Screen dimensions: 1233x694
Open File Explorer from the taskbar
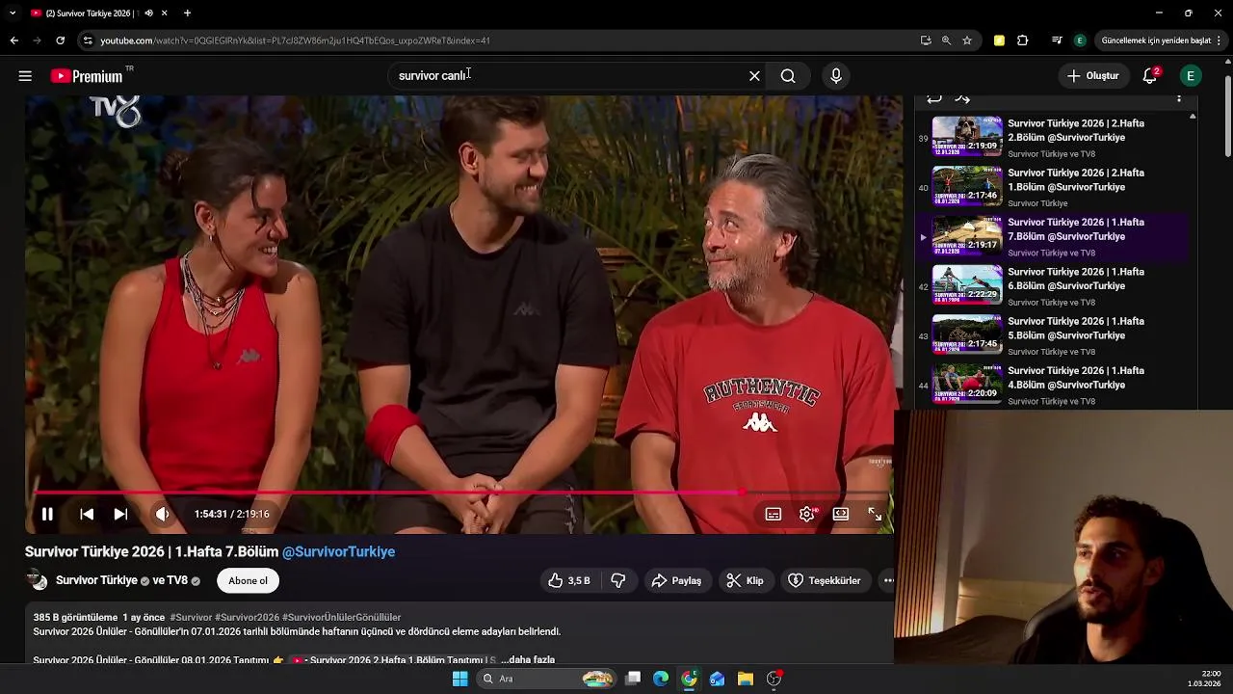coord(746,679)
